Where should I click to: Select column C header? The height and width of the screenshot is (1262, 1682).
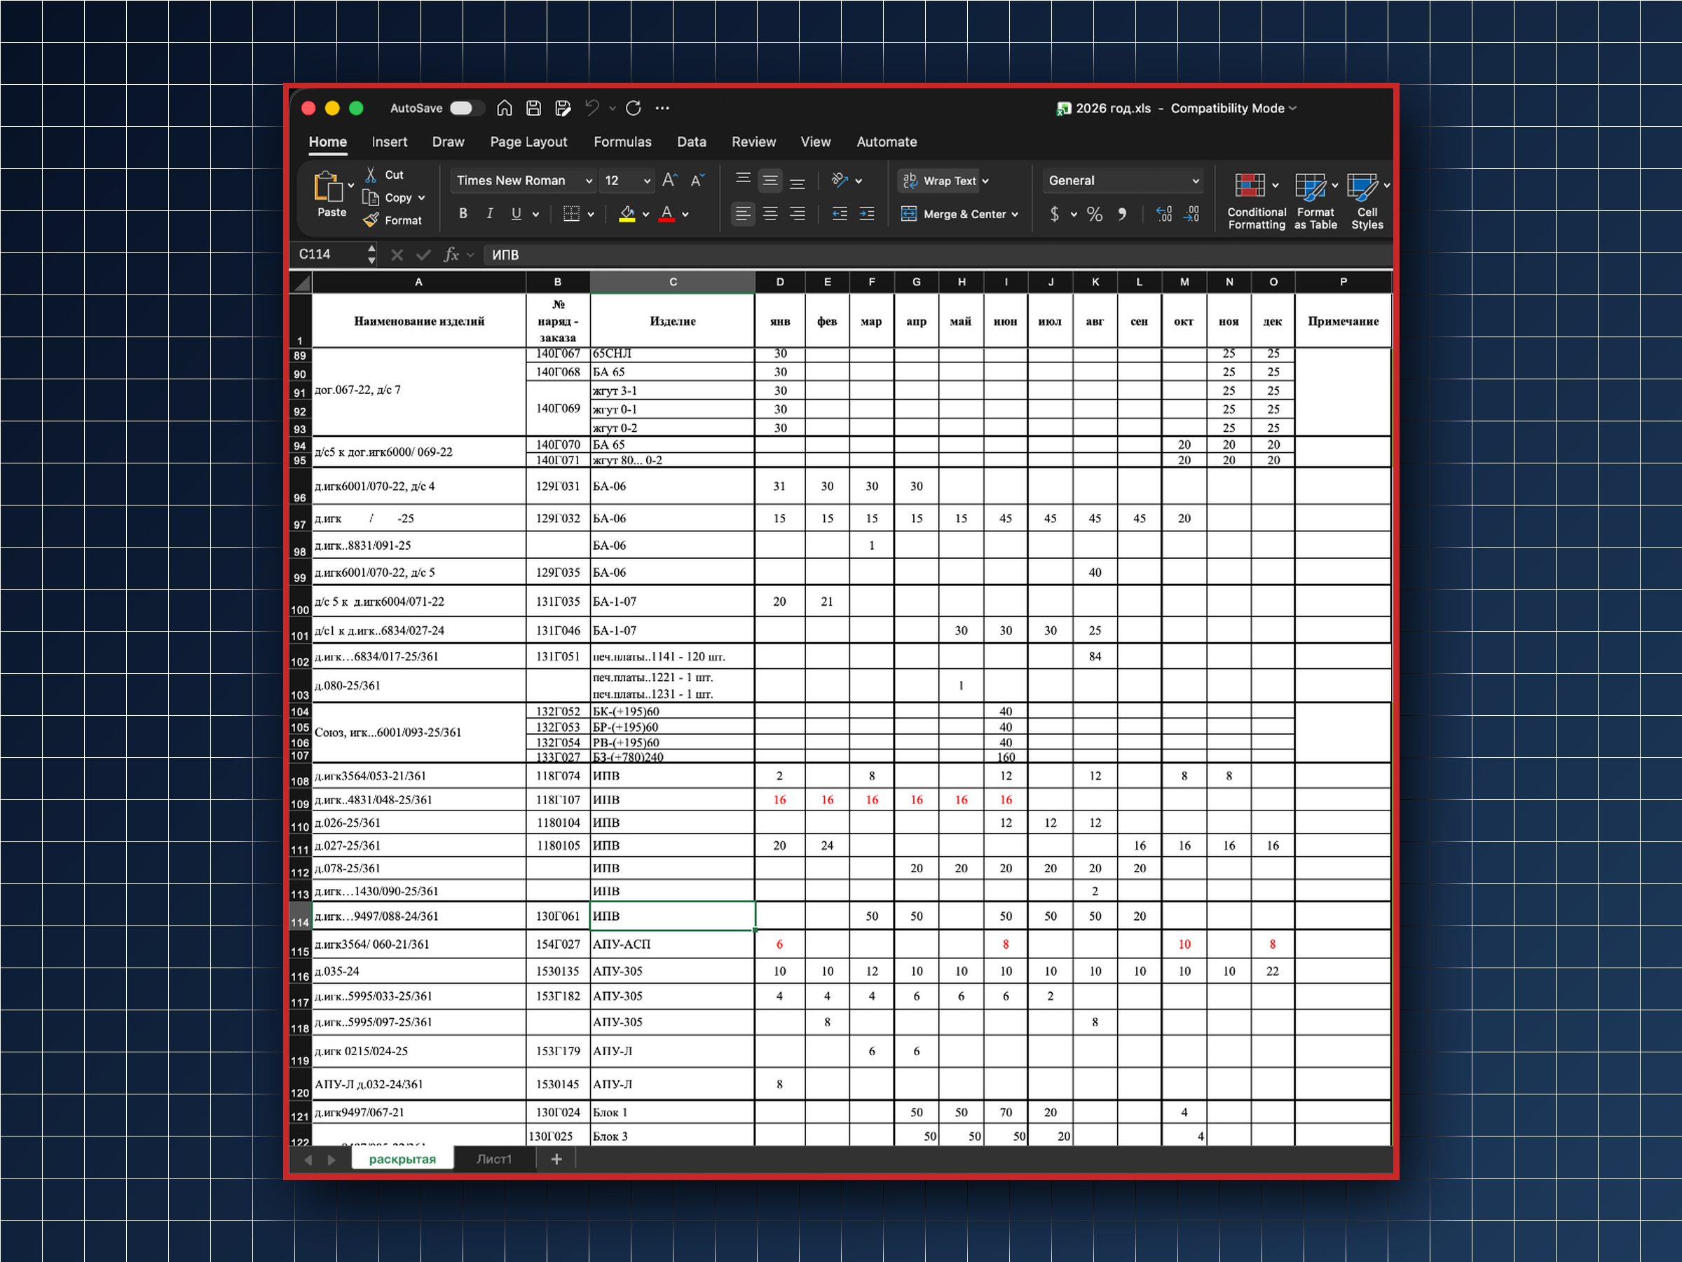(673, 283)
